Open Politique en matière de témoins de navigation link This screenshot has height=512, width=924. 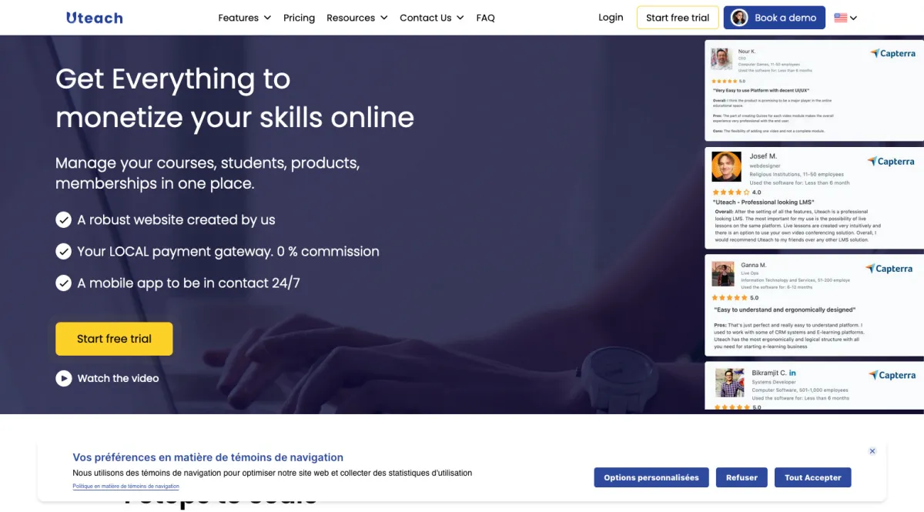(x=126, y=487)
